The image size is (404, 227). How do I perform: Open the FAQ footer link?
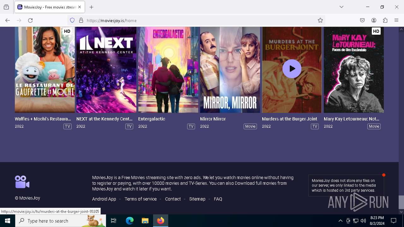(x=218, y=199)
